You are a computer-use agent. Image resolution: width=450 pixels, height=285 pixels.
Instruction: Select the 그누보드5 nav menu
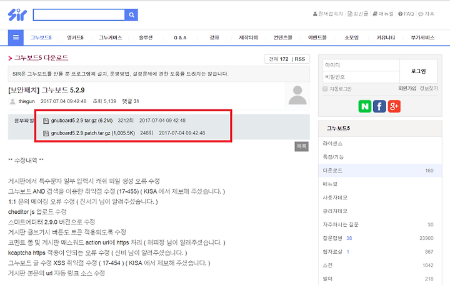(41, 37)
